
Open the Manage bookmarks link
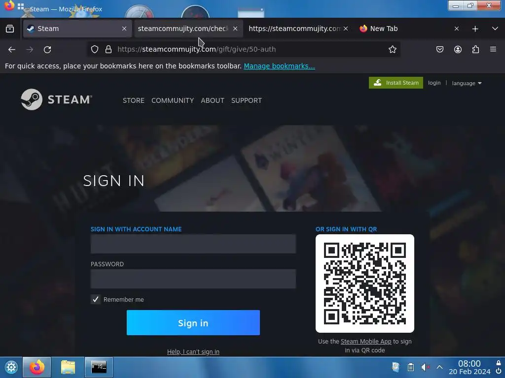pyautogui.click(x=279, y=66)
